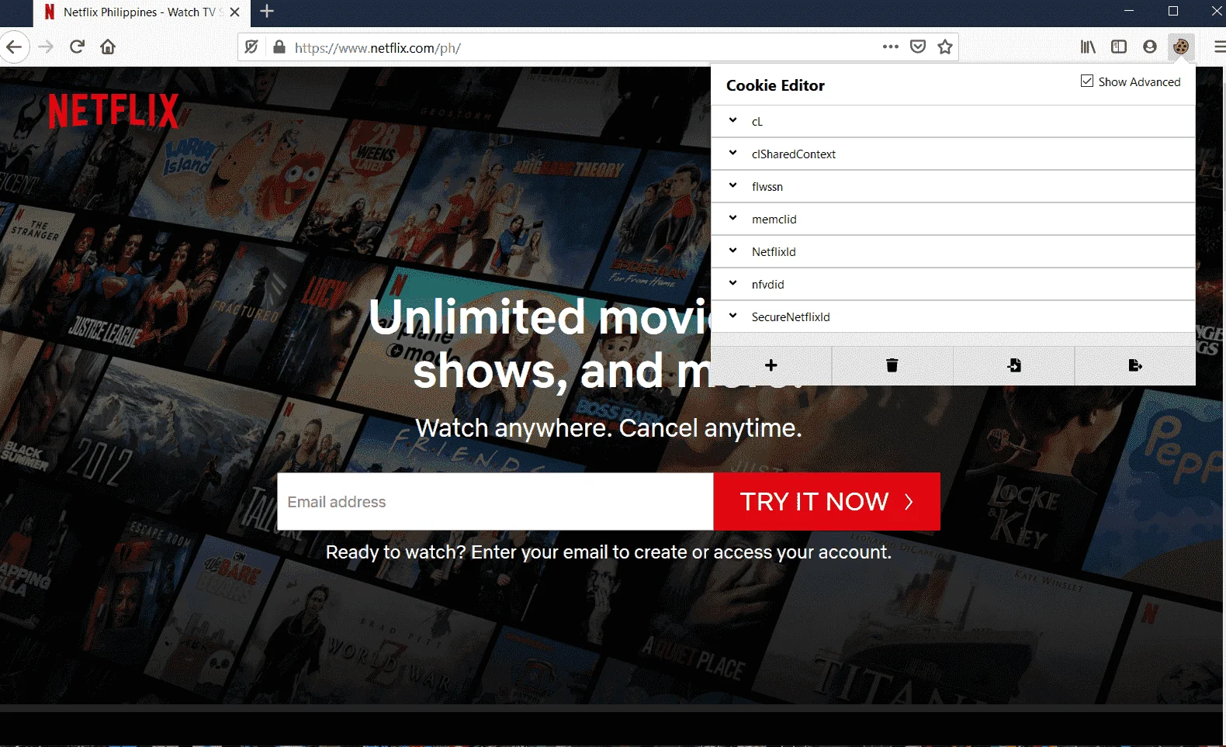1226x747 pixels.
Task: Open a new tab with plus button
Action: click(x=267, y=12)
